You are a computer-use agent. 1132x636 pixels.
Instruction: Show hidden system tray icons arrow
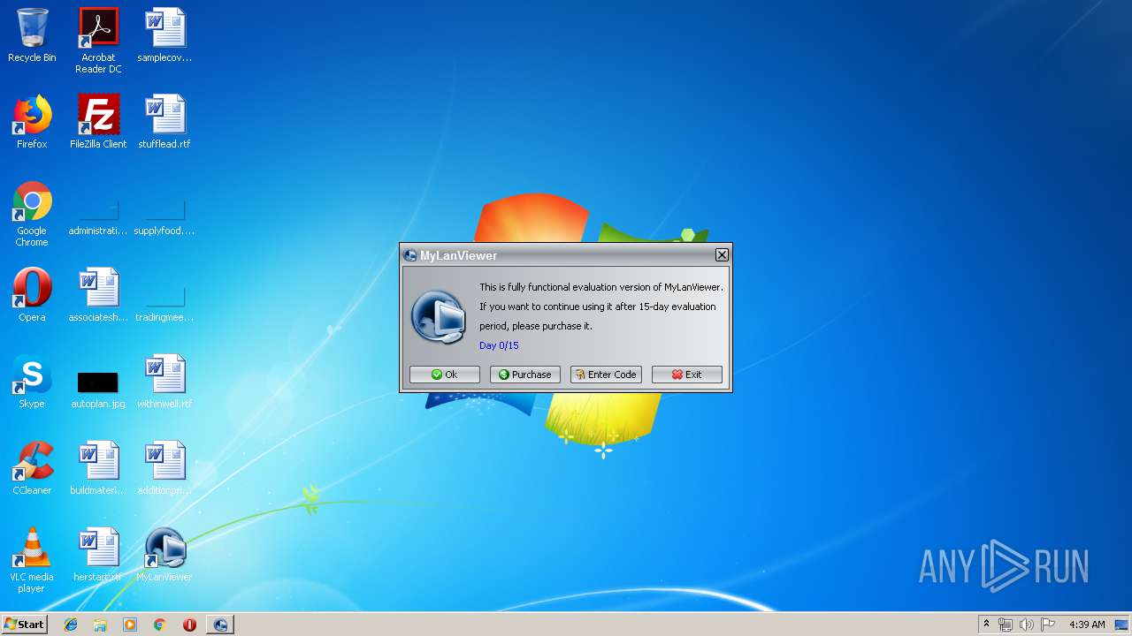coord(986,625)
